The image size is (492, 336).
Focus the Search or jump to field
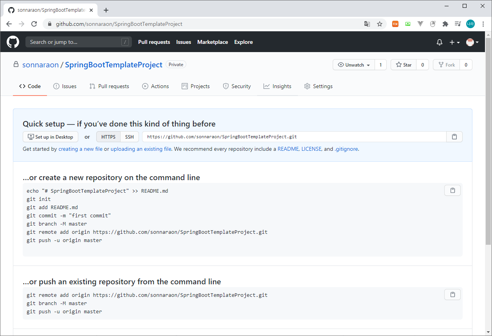(x=79, y=42)
